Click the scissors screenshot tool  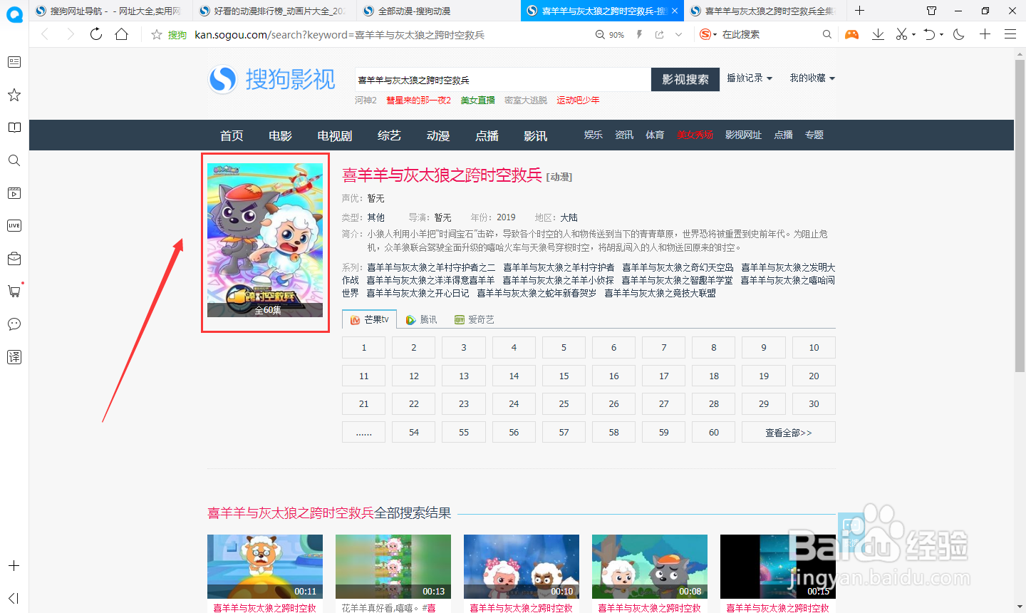point(901,34)
